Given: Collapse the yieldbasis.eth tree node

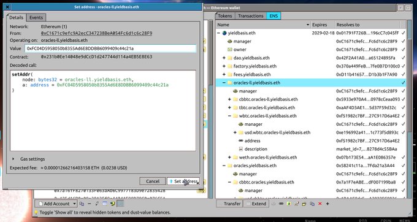Looking at the screenshot, I should click(x=218, y=33).
